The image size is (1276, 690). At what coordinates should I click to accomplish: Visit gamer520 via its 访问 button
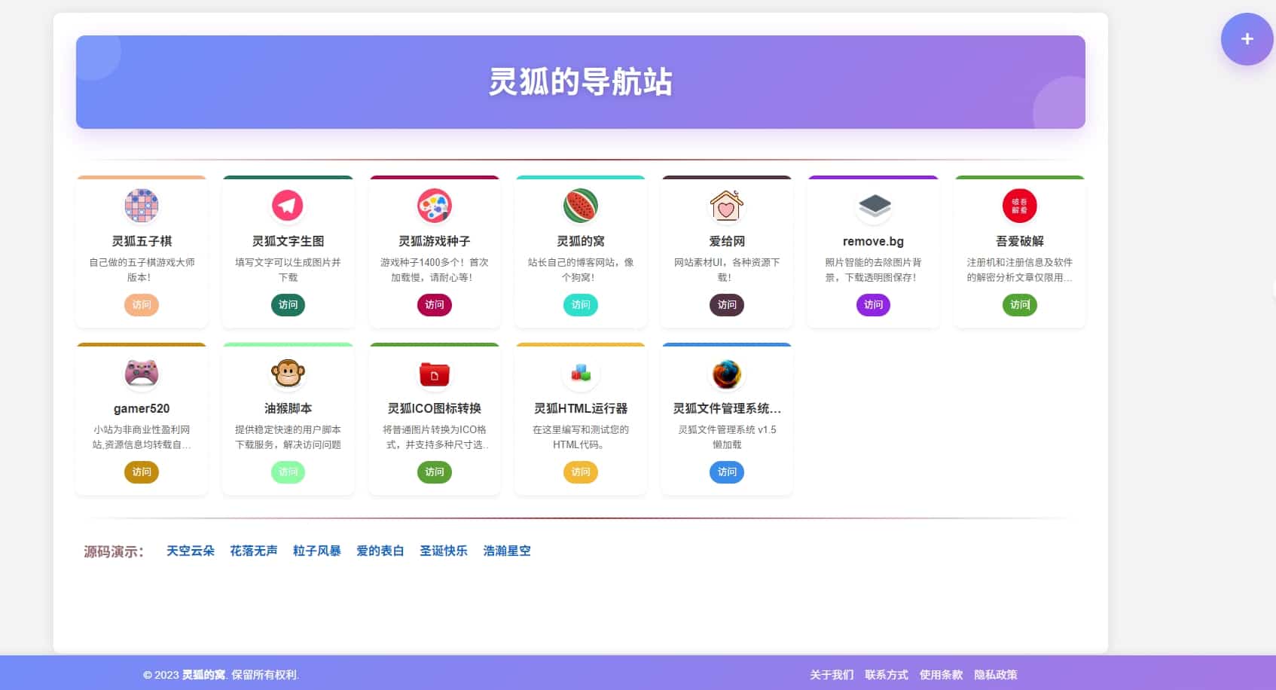142,472
